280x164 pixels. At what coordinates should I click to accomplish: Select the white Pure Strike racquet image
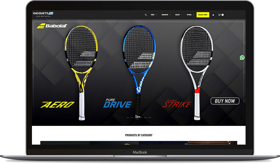pyautogui.click(x=197, y=73)
